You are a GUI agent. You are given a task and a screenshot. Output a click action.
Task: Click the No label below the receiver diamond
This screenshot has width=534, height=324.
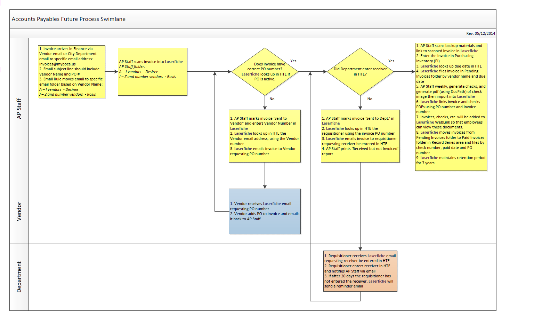tap(370, 99)
